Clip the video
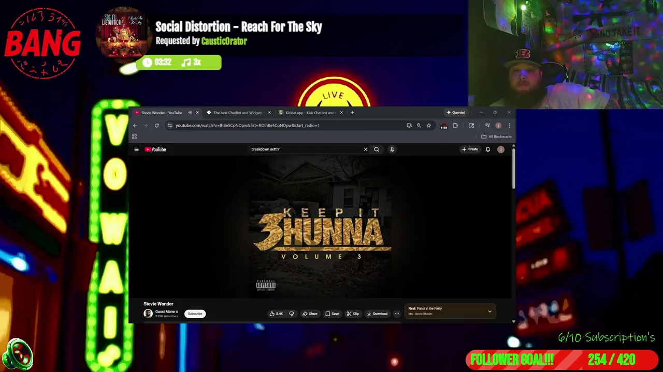Viewport: 663px width, 372px height. [x=353, y=314]
